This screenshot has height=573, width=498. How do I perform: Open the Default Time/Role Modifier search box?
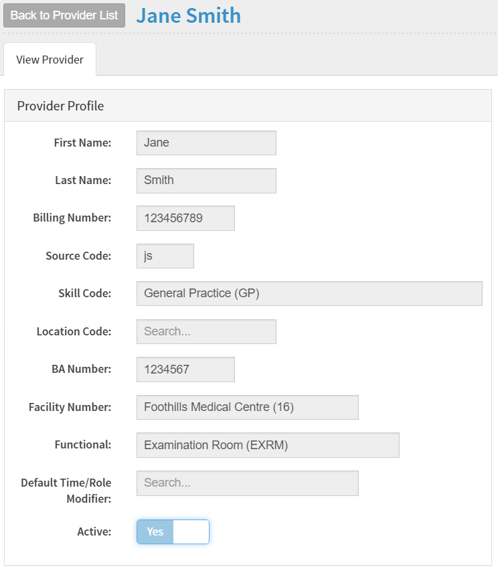pos(248,483)
